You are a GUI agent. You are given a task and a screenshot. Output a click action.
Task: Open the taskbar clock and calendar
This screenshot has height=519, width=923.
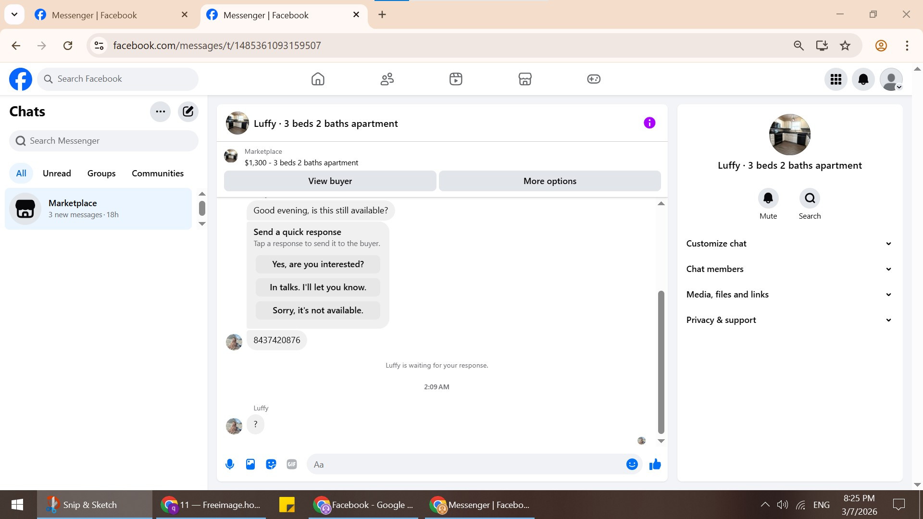859,505
